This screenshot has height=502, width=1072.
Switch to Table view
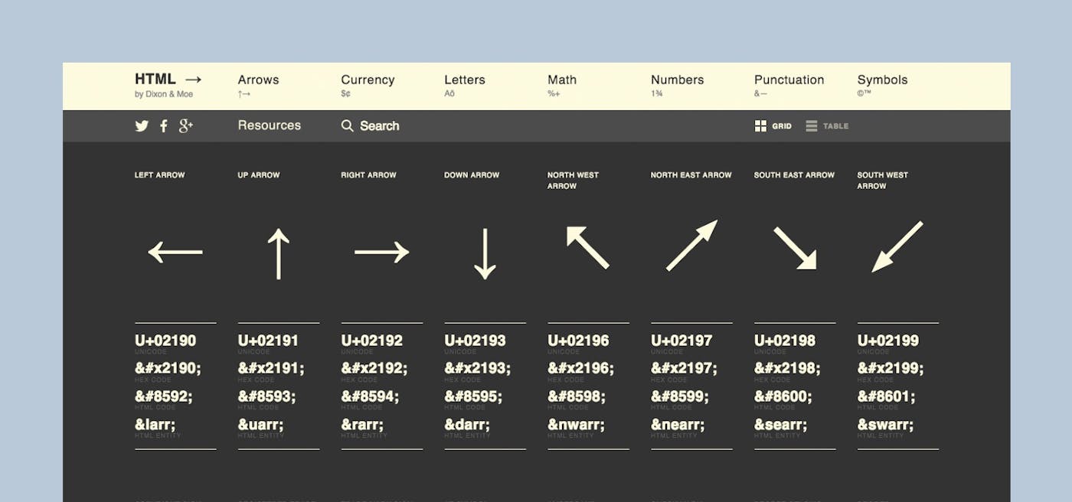coord(827,125)
